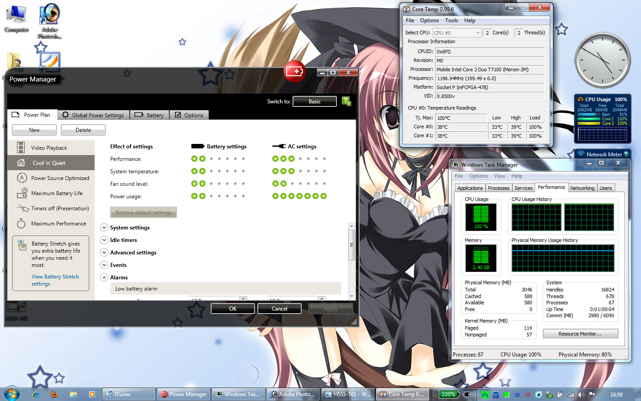Open the Adobe Photoshop desktop shortcut
The height and width of the screenshot is (401, 641).
(49, 21)
